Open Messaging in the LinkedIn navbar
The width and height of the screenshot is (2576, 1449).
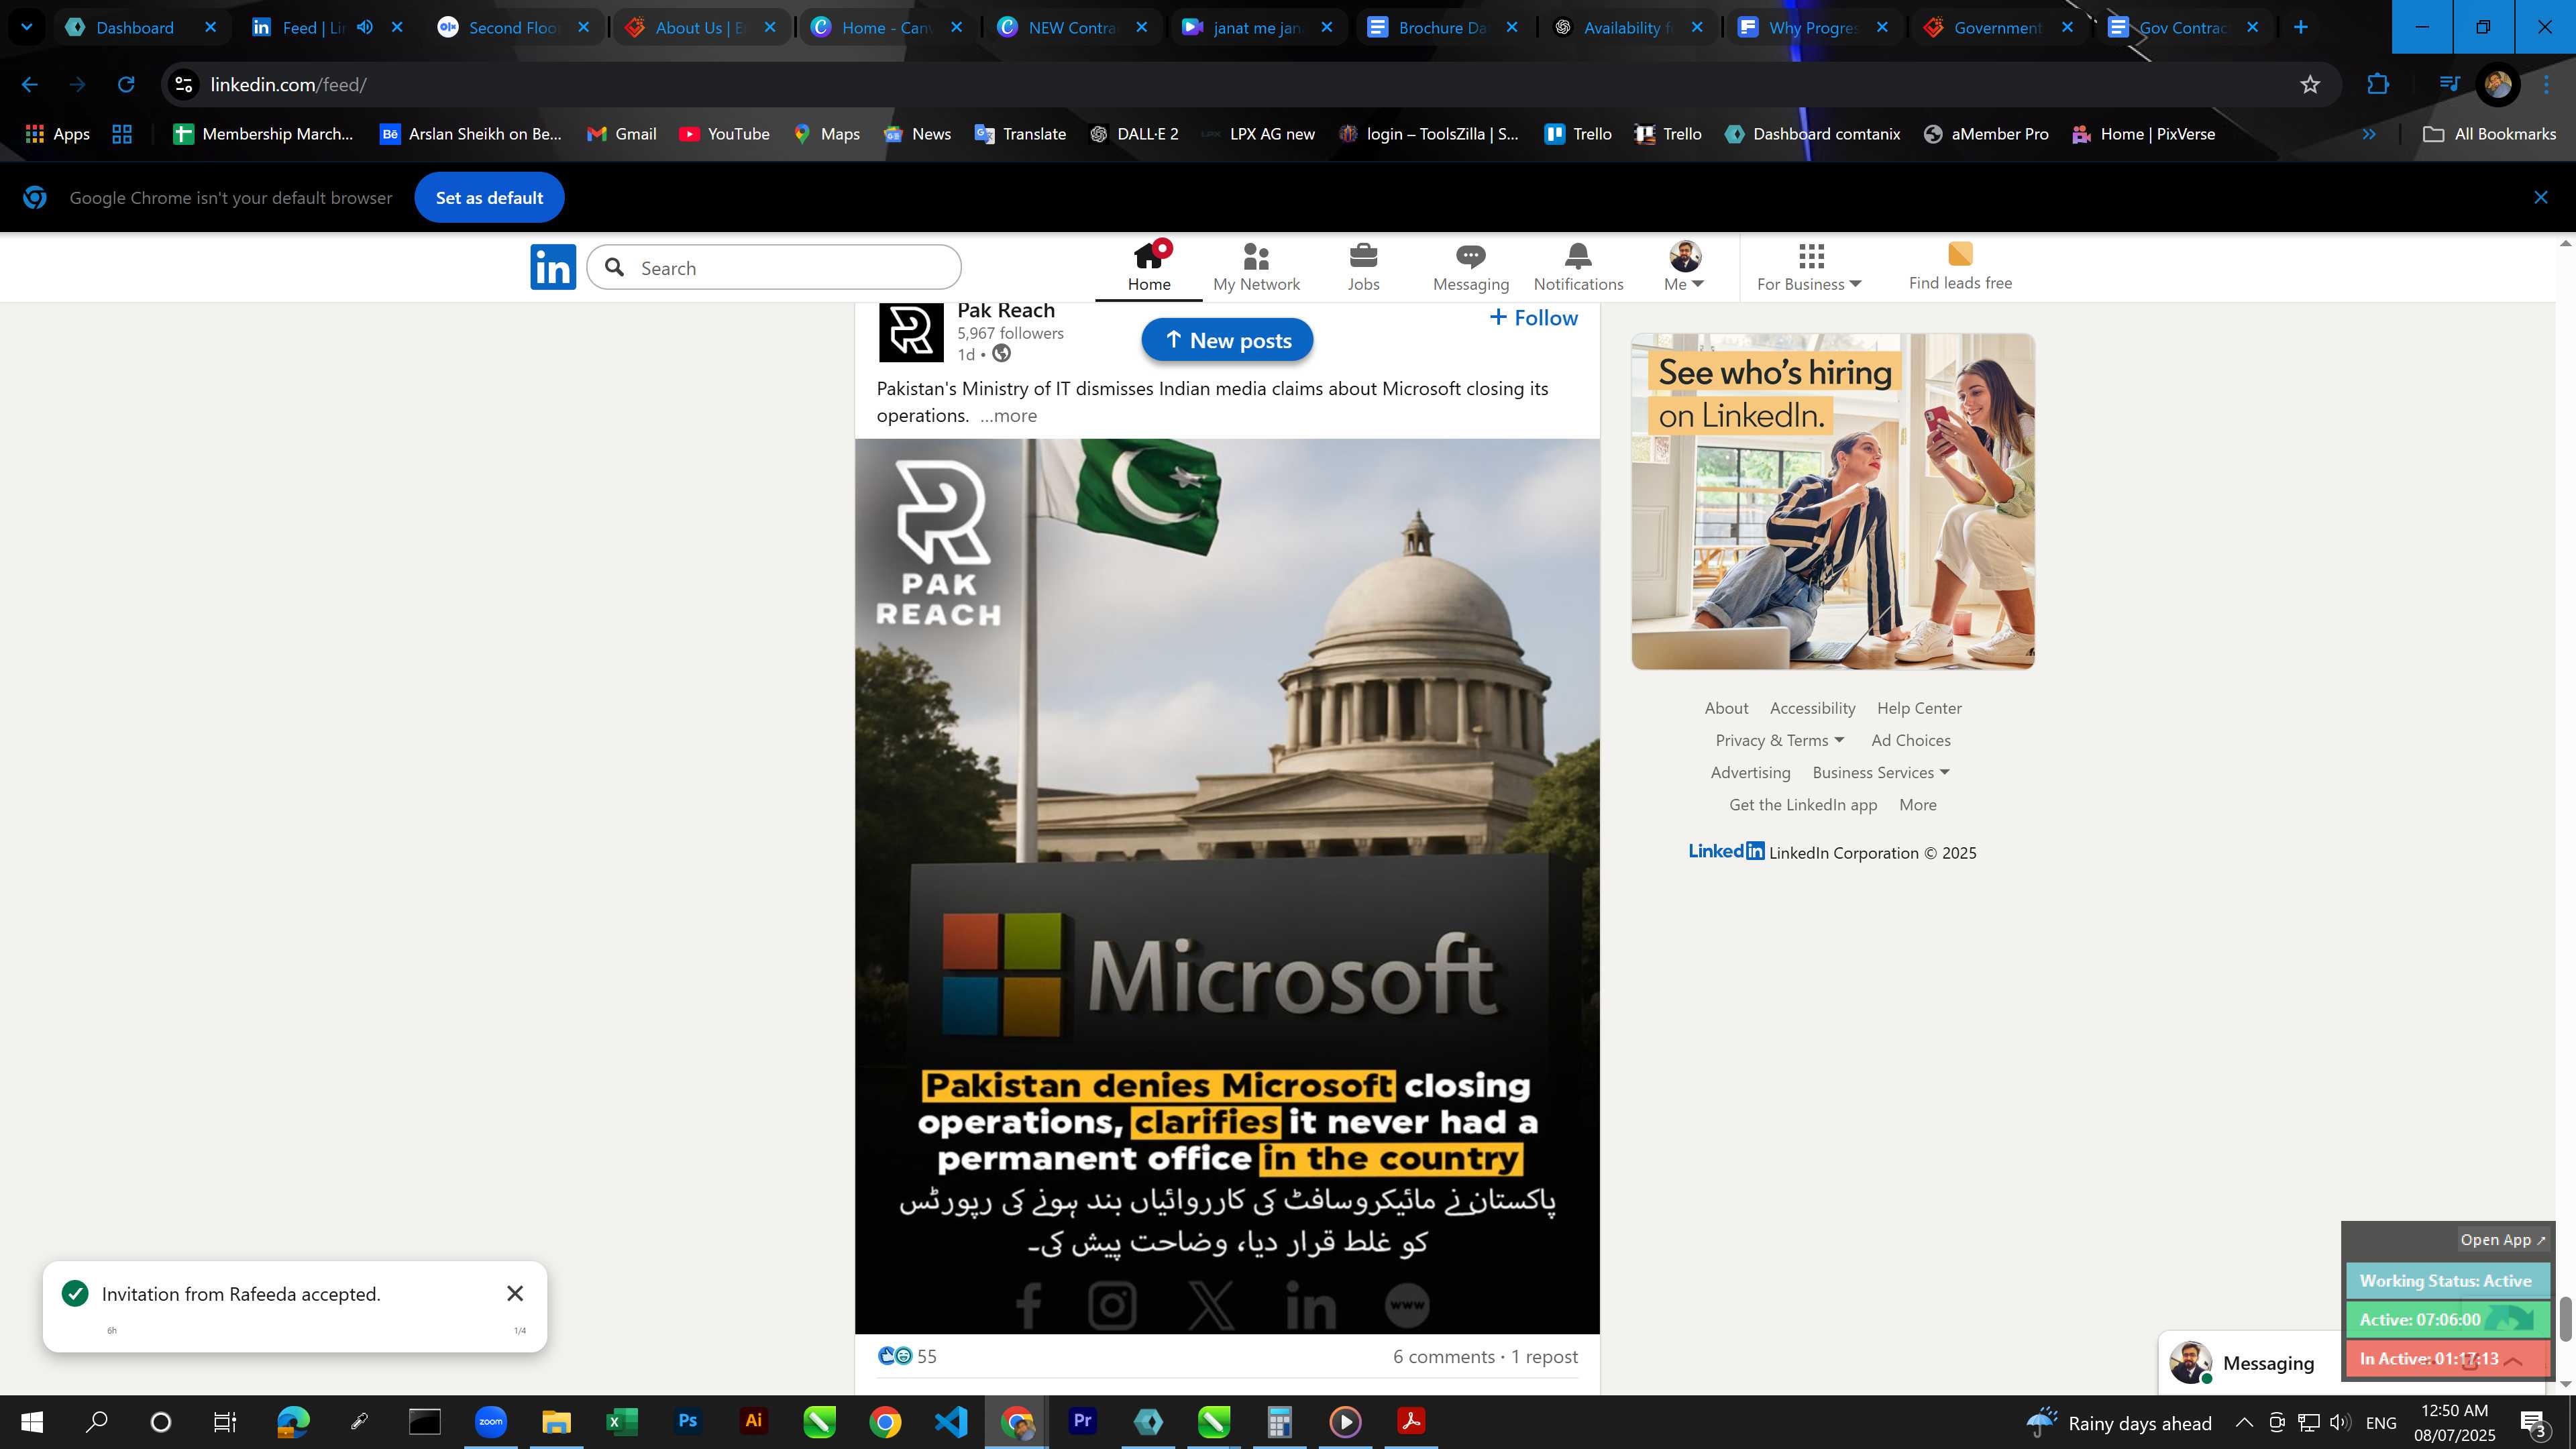tap(1470, 268)
